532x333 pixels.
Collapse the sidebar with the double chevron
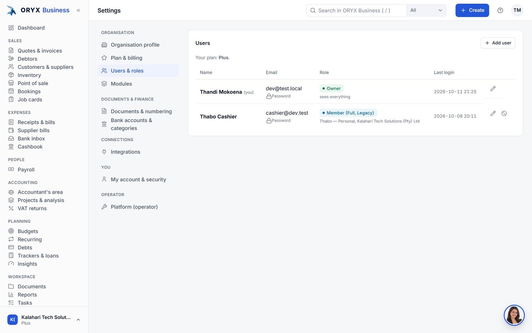click(x=78, y=10)
